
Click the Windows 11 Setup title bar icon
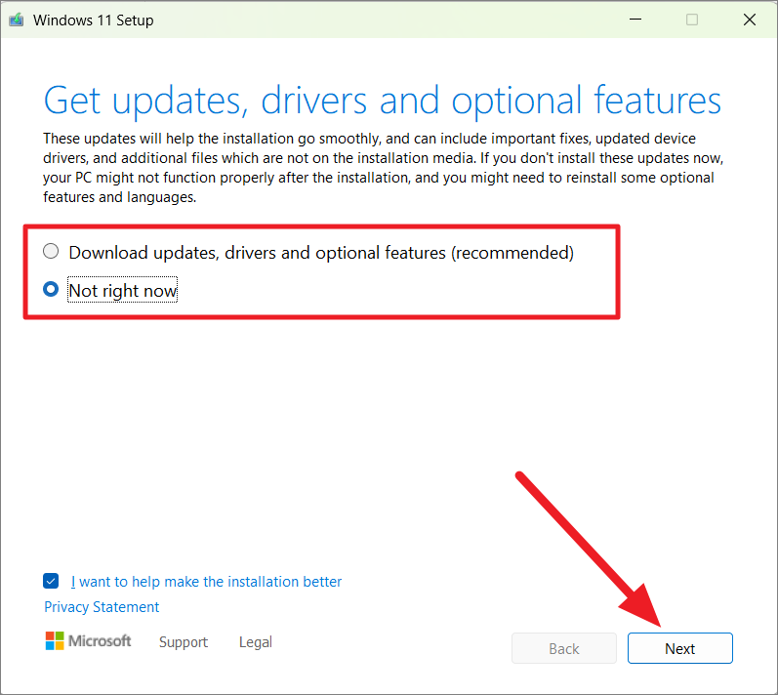(x=17, y=20)
